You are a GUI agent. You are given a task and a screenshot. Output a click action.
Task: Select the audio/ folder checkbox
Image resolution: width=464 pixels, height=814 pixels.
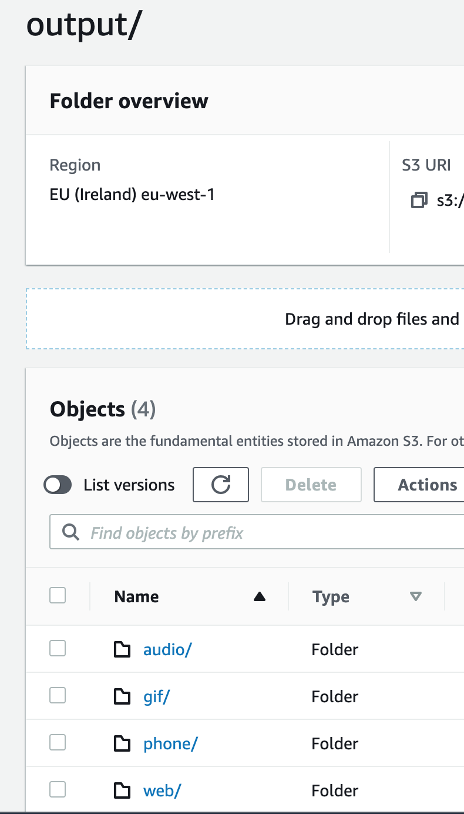point(58,648)
